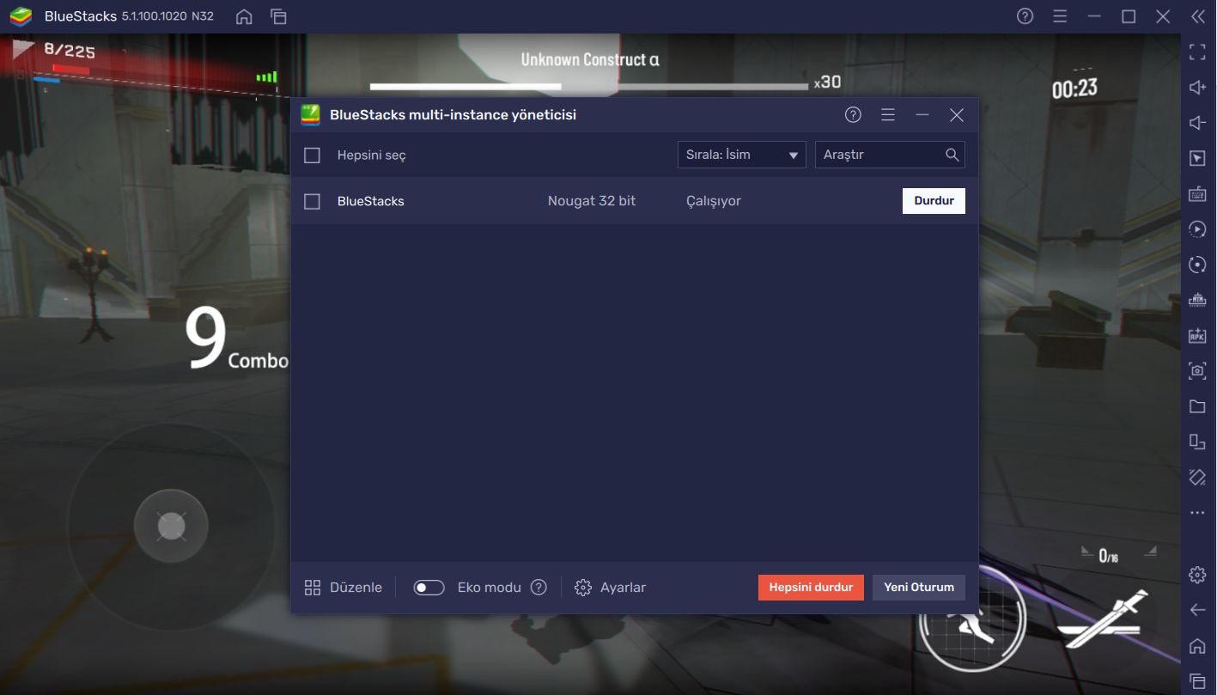The image size is (1217, 695).
Task: Stop instance with Durdur button
Action: [x=934, y=201]
